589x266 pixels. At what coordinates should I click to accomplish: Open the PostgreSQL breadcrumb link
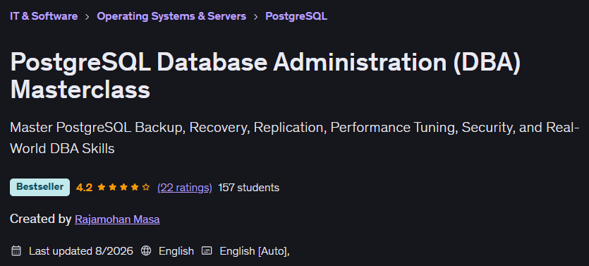click(x=296, y=16)
